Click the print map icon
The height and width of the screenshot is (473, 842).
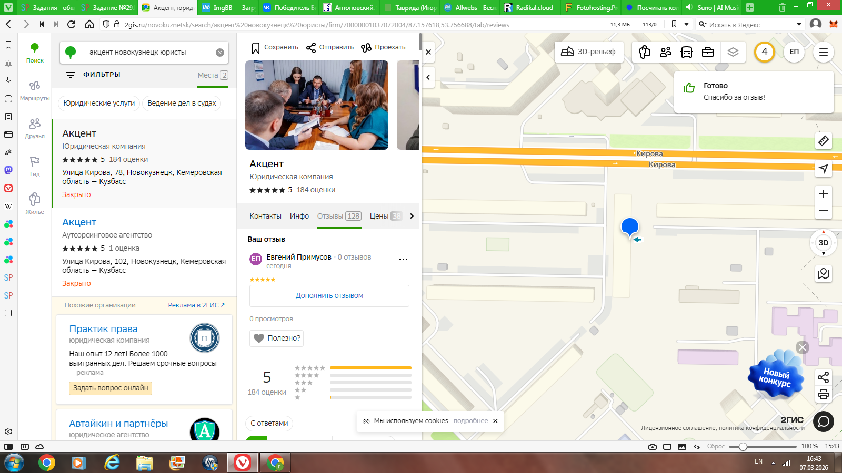tap(824, 394)
